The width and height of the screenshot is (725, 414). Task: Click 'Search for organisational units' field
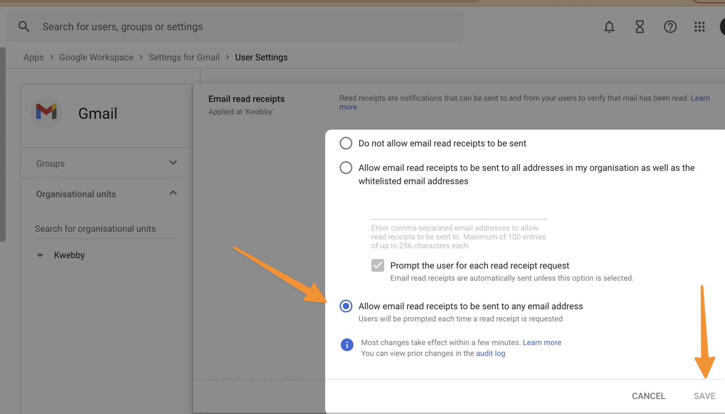coord(106,229)
